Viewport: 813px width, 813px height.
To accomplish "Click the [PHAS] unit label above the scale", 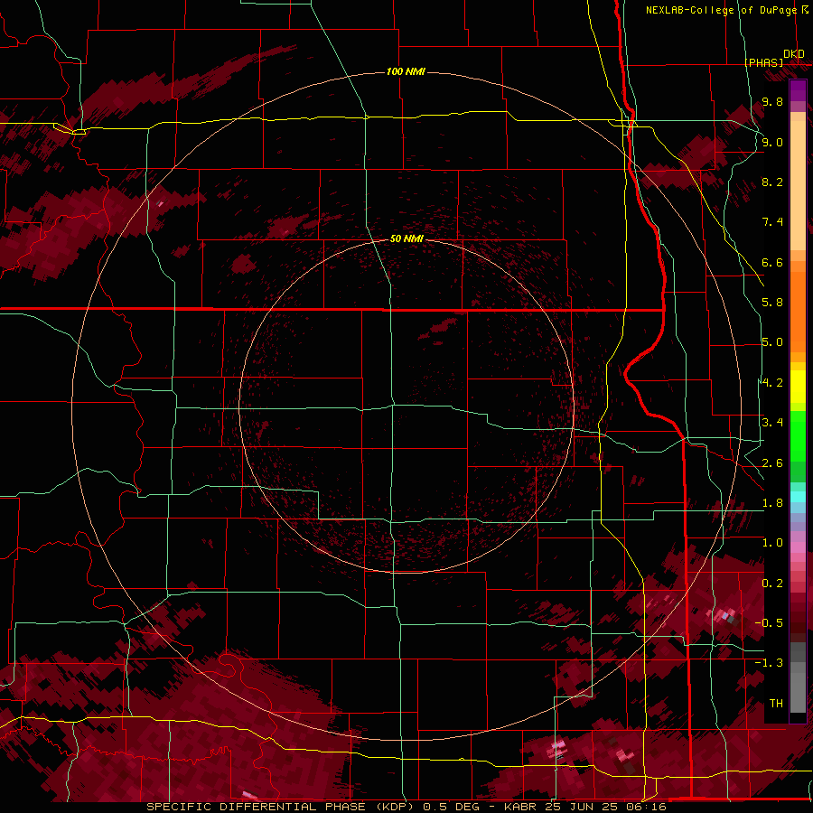I will [763, 62].
